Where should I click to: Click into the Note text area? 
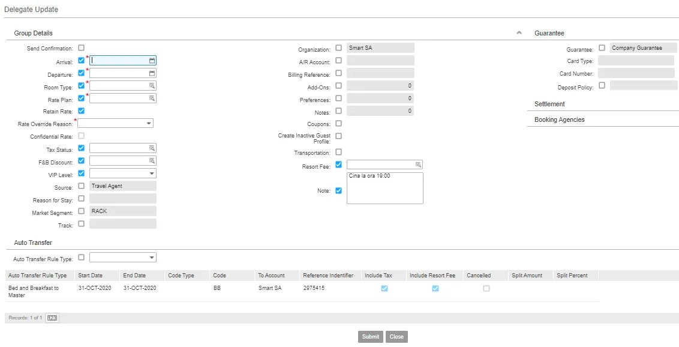(385, 188)
